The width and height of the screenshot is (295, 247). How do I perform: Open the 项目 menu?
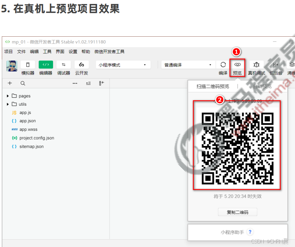8,51
